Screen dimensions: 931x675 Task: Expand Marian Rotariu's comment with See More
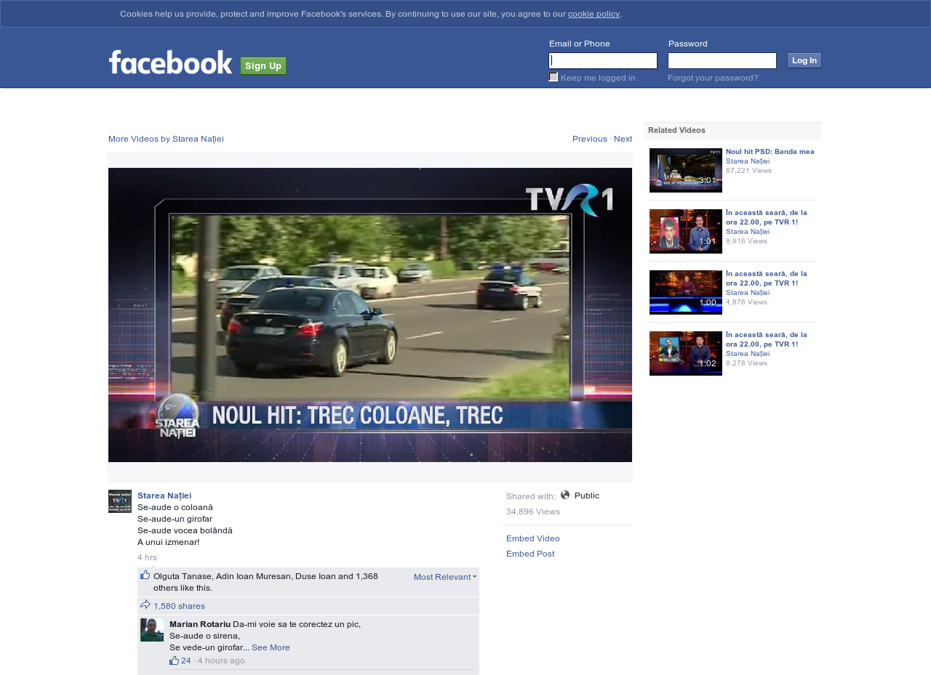coord(271,647)
